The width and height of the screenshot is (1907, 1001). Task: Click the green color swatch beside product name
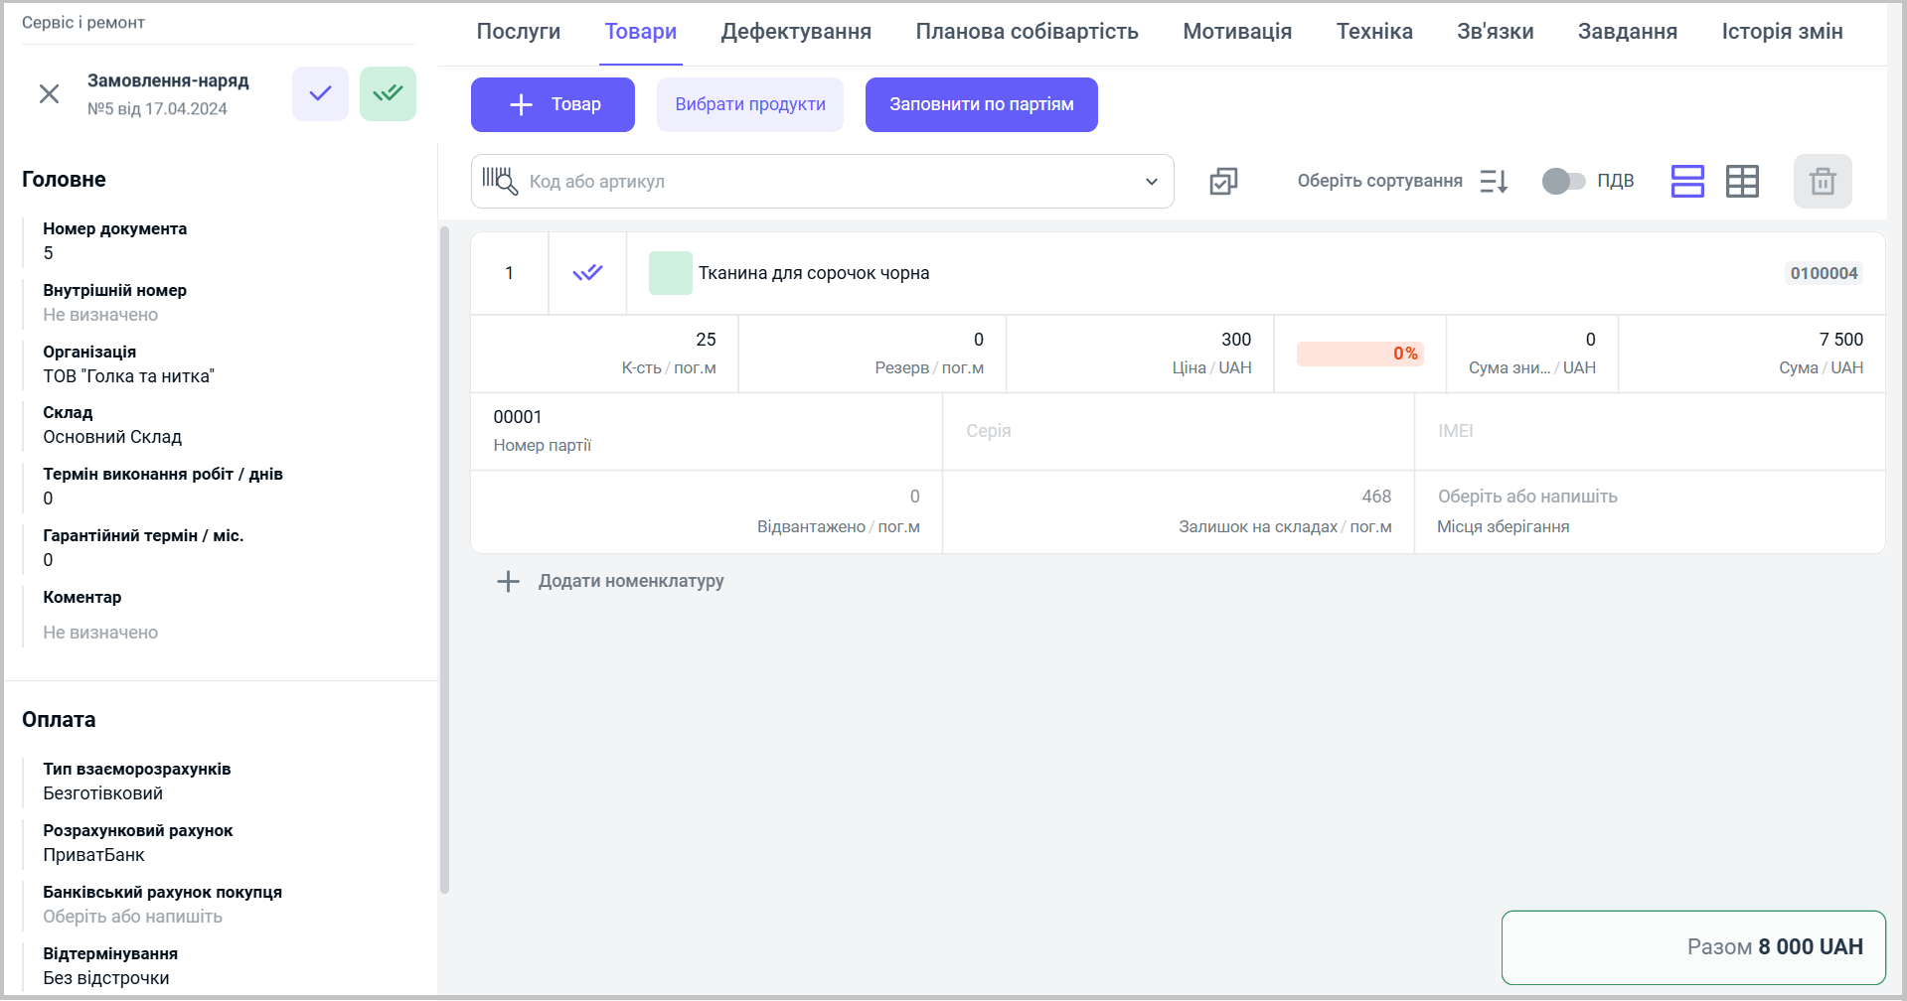click(x=671, y=273)
